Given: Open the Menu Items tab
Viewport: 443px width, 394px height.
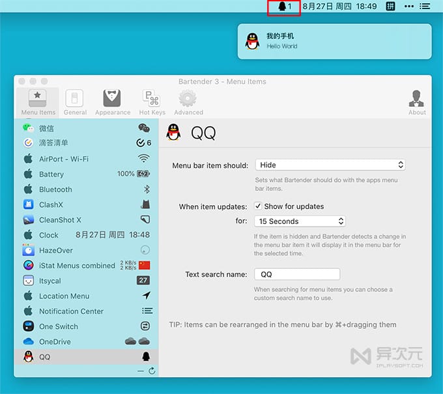Looking at the screenshot, I should pyautogui.click(x=38, y=102).
